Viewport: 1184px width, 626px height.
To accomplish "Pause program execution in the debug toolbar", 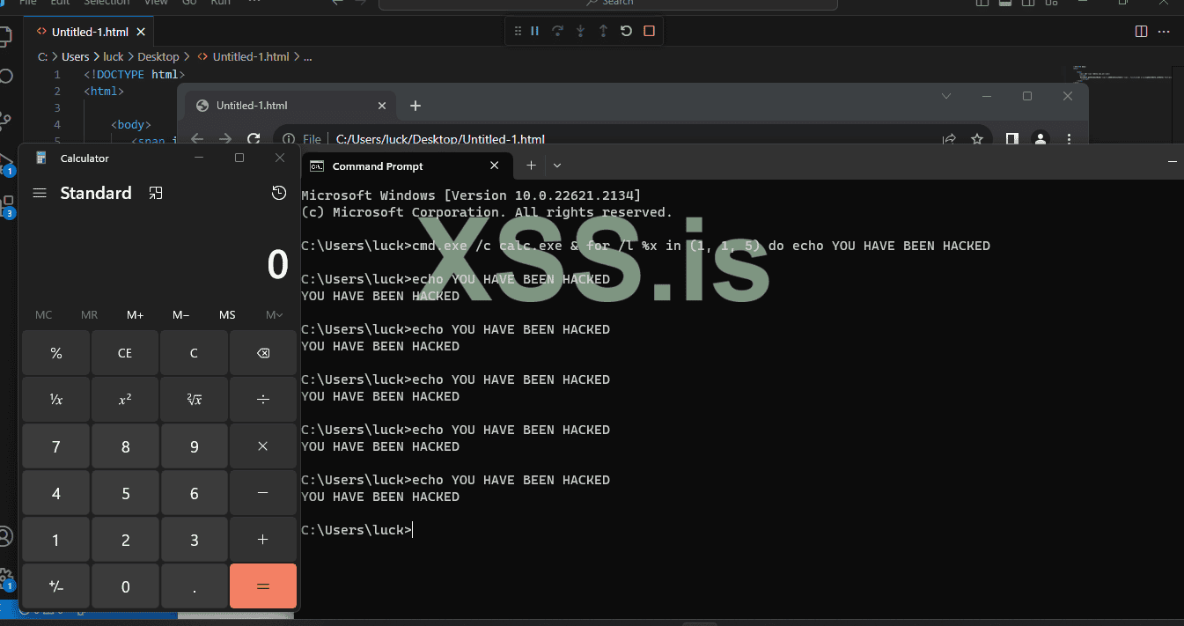I will [534, 31].
